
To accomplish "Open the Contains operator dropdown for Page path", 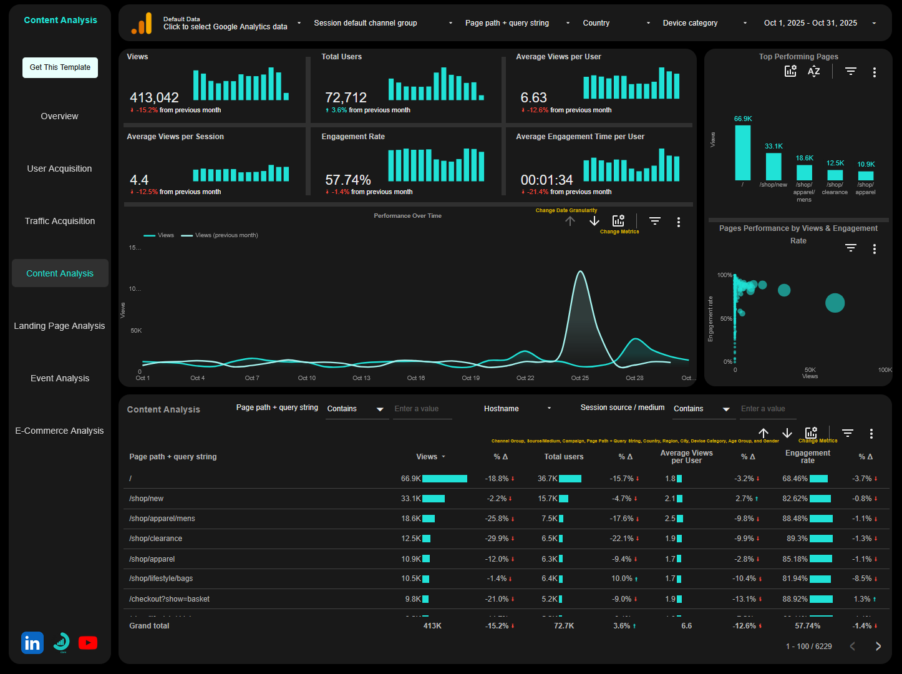I will pos(357,409).
